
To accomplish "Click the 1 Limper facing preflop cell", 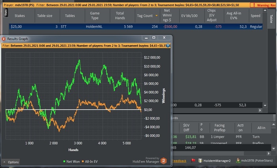I will click(x=218, y=137).
